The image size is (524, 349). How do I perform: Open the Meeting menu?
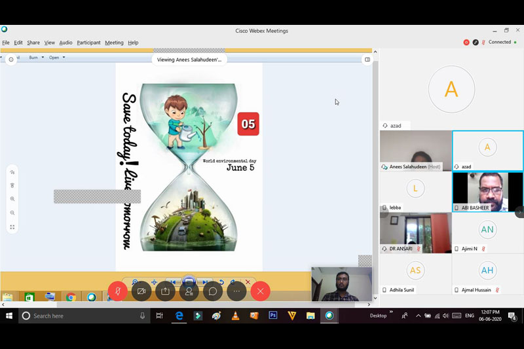pyautogui.click(x=114, y=43)
